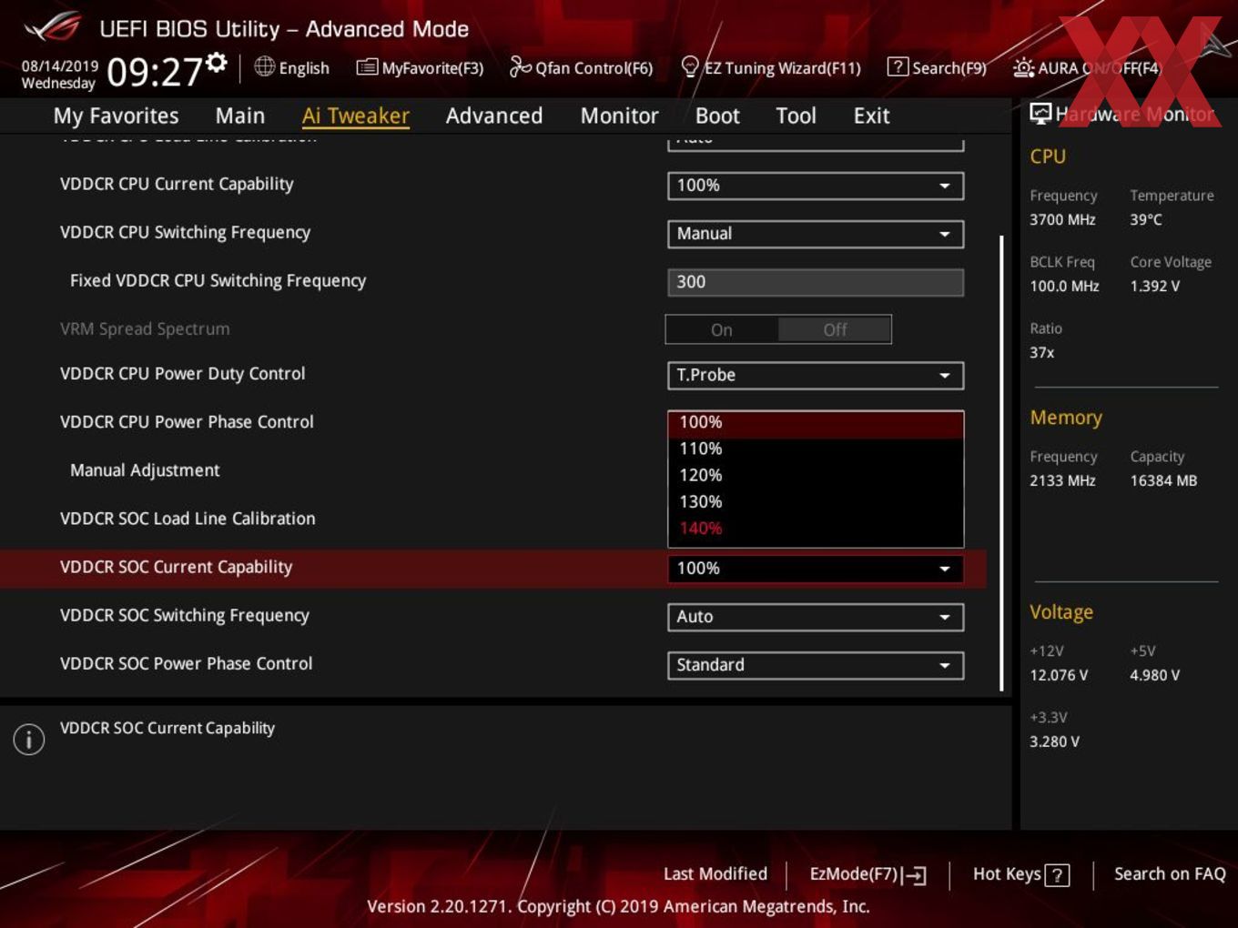Switch to Advanced tab

[x=494, y=116]
